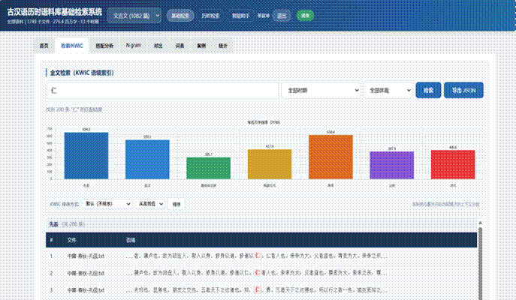Viewport: 516px width, 300px height.
Task: Click the 导出 JSON export button
Action: point(463,90)
